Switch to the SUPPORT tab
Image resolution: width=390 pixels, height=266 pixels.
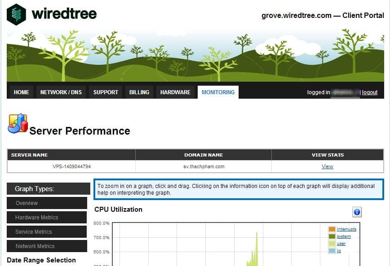click(106, 92)
